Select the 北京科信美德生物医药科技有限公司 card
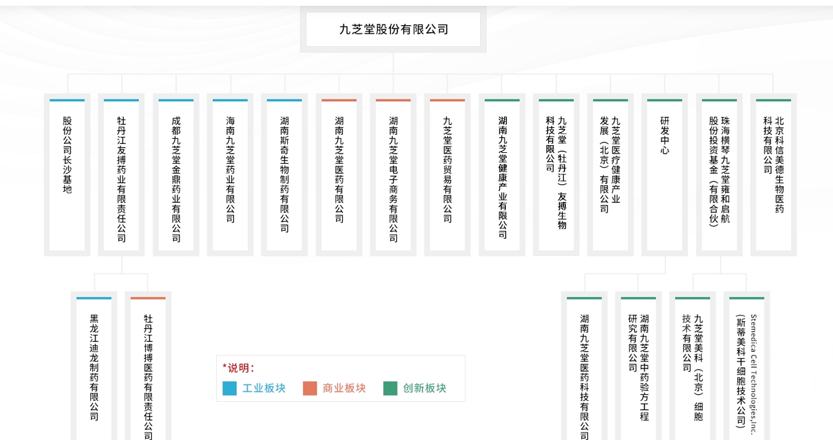Image resolution: width=833 pixels, height=440 pixels. click(x=773, y=175)
